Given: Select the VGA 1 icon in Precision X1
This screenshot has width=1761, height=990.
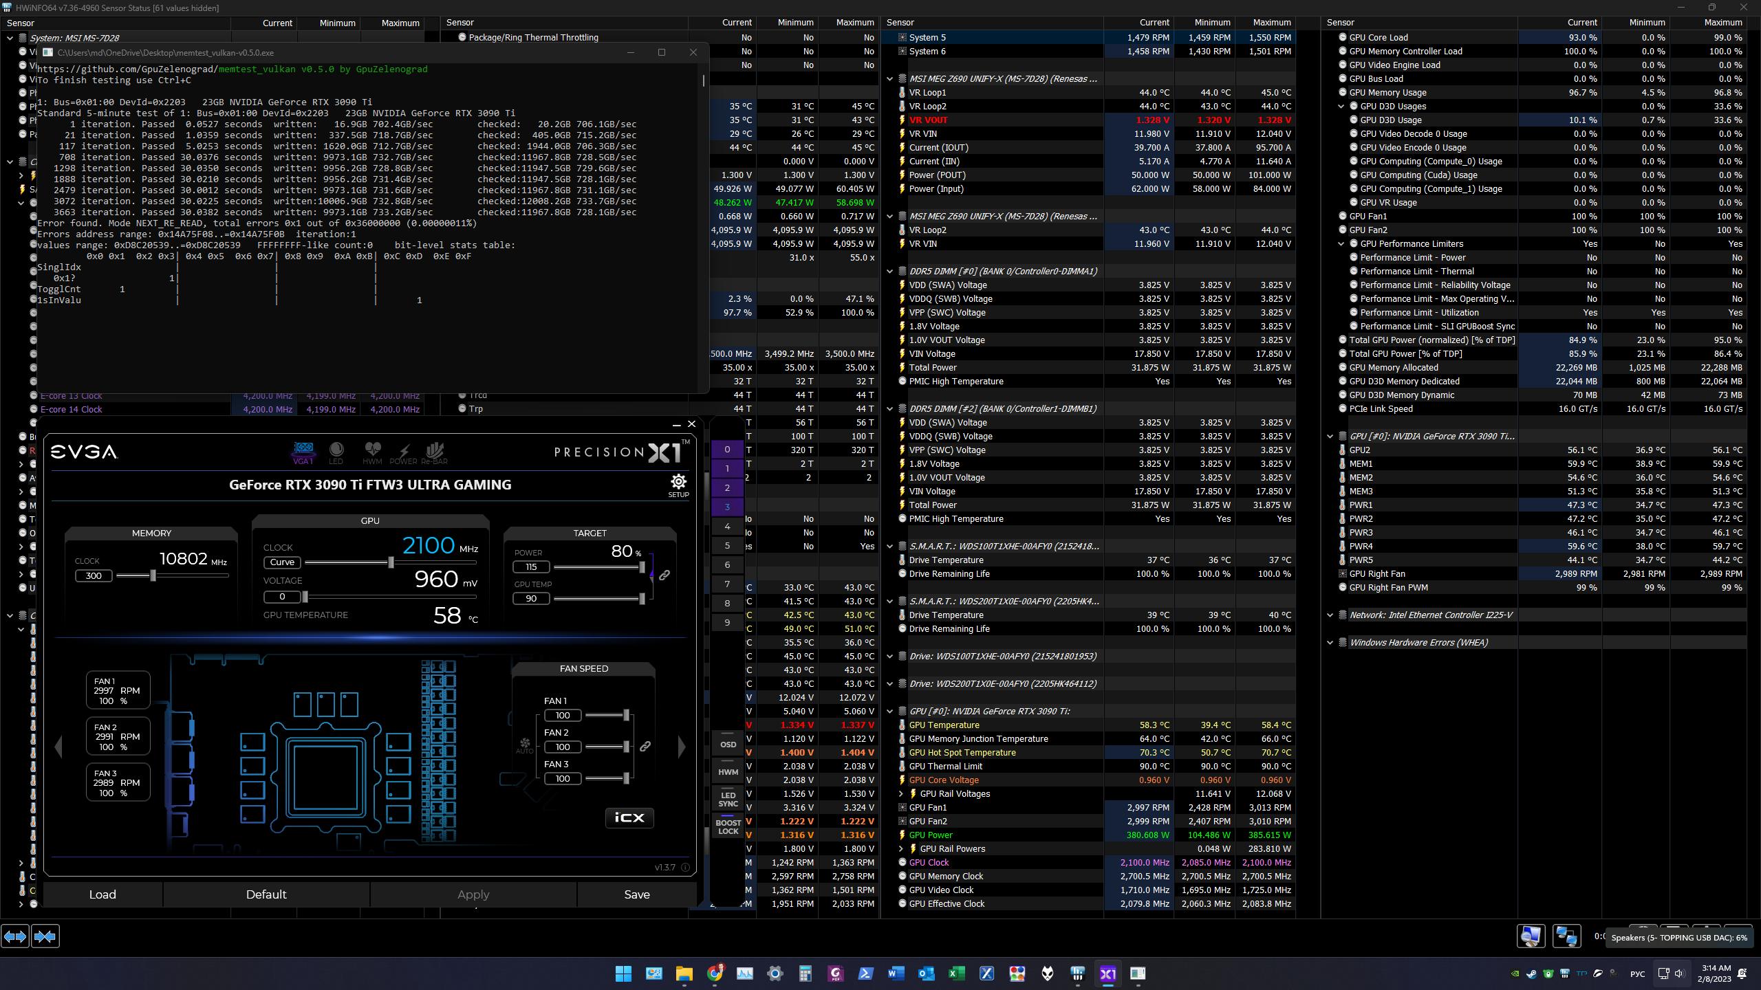Looking at the screenshot, I should (303, 452).
